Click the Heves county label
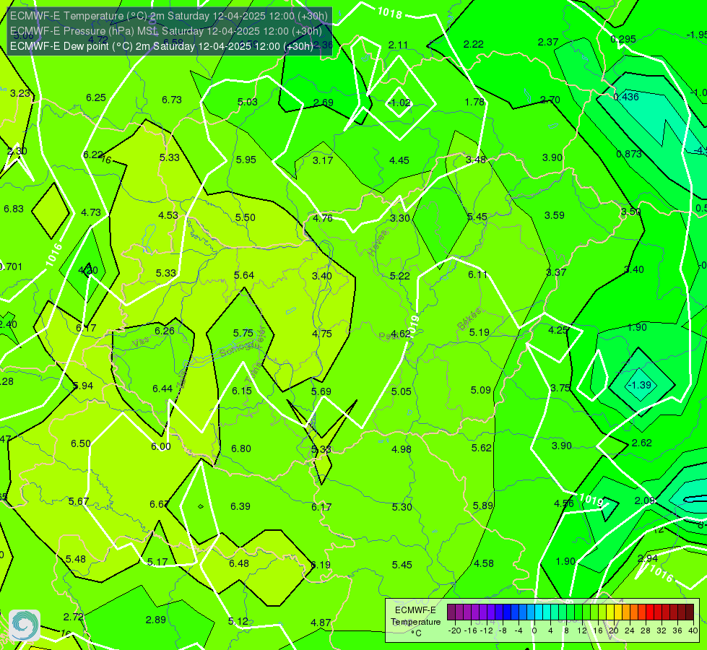The height and width of the screenshot is (650, 707). click(x=378, y=243)
